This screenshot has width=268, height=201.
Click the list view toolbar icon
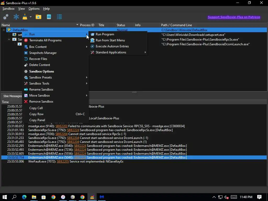coord(59,17)
